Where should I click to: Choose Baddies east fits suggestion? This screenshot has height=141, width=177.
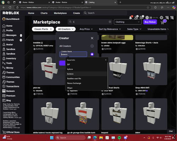[x=87, y=79]
